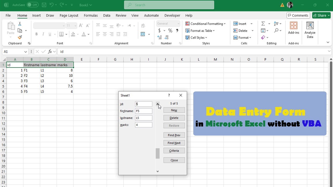Click Merge & Center icon
The image size is (333, 187).
pos(143,34)
